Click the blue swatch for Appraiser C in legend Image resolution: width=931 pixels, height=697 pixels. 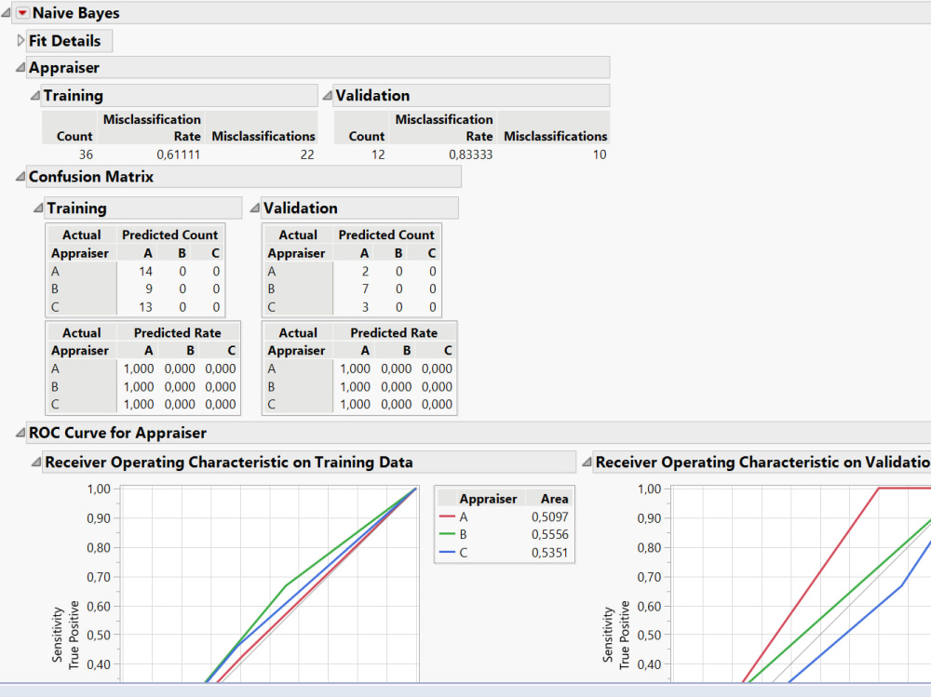click(447, 552)
